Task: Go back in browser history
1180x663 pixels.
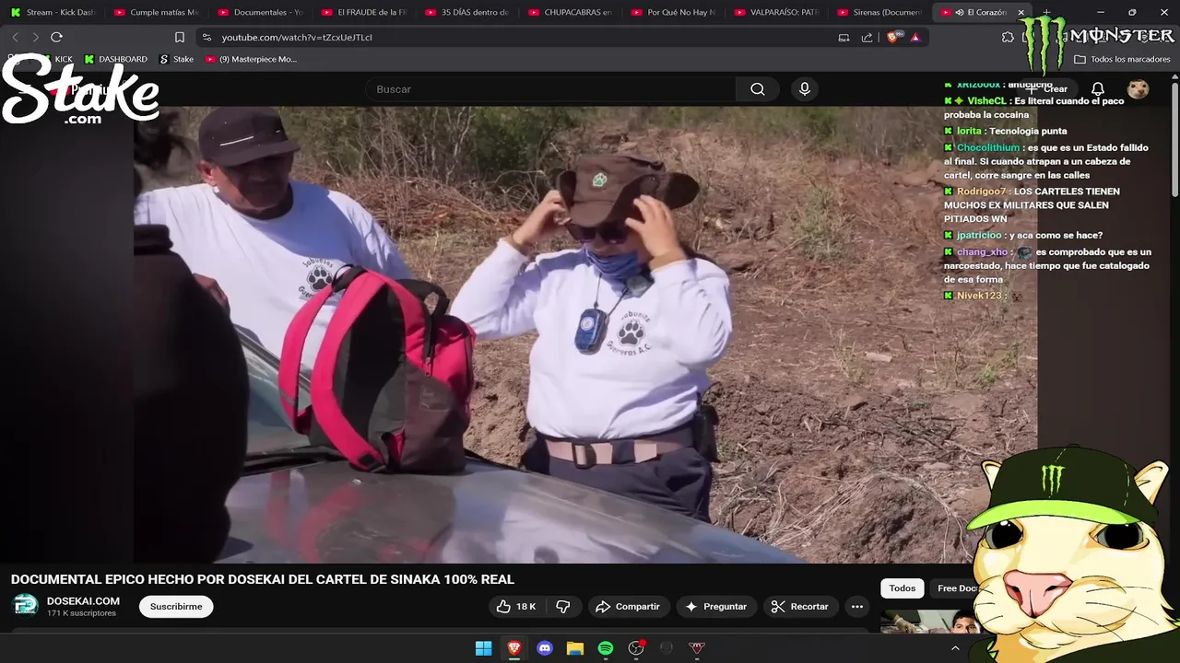Action: (15, 37)
